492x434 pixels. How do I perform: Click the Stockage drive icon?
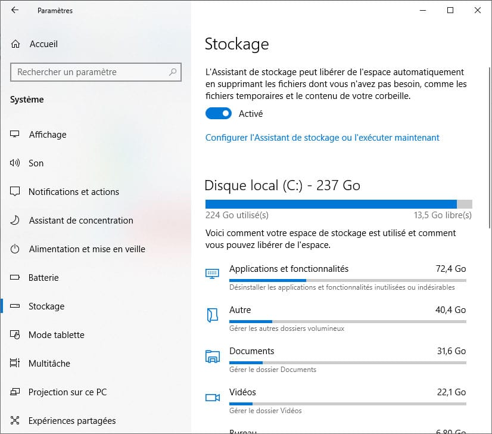coord(15,306)
